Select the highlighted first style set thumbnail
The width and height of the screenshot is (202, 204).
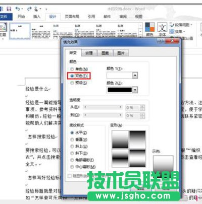pyautogui.click(x=20, y=31)
